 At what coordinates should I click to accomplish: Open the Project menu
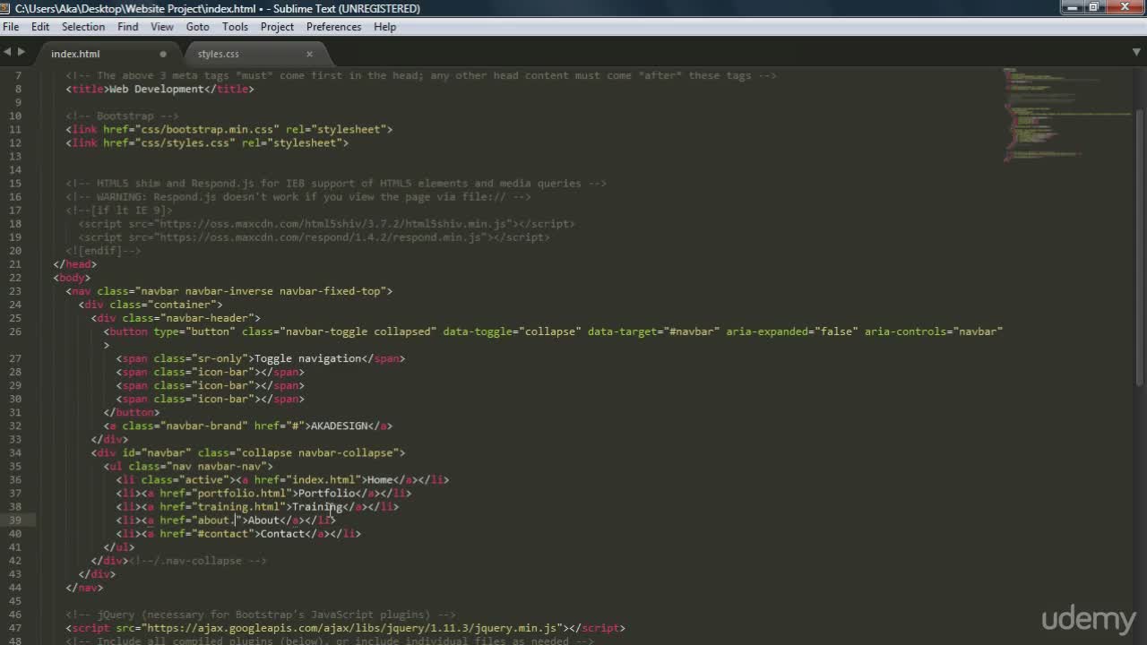[x=277, y=27]
